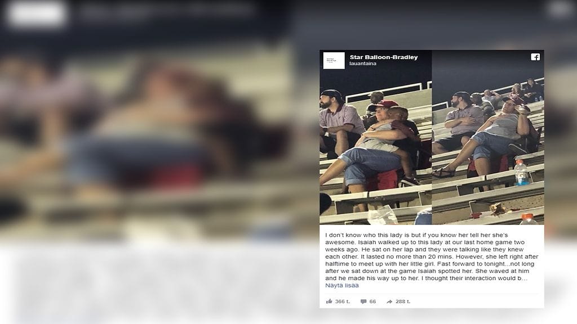Screen dimensions: 577x324
Task: Click the comment speech bubble icon
Action: click(363, 301)
